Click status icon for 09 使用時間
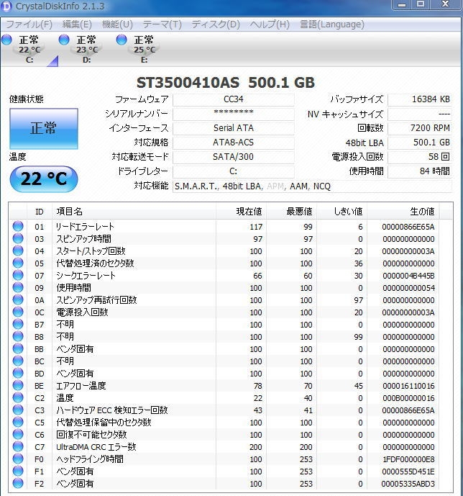463x496 pixels. (x=18, y=287)
